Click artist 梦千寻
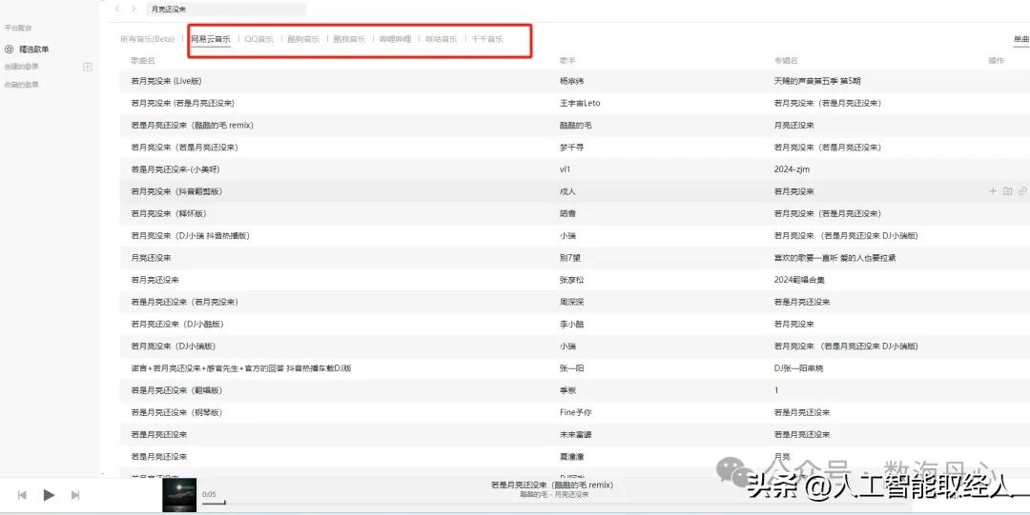The width and height of the screenshot is (1030, 515). pos(571,148)
